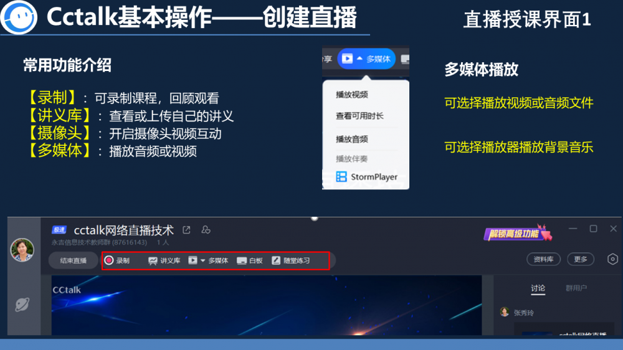Switch to the 讨论 discussion tab
This screenshot has height=350, width=623.
(x=538, y=288)
